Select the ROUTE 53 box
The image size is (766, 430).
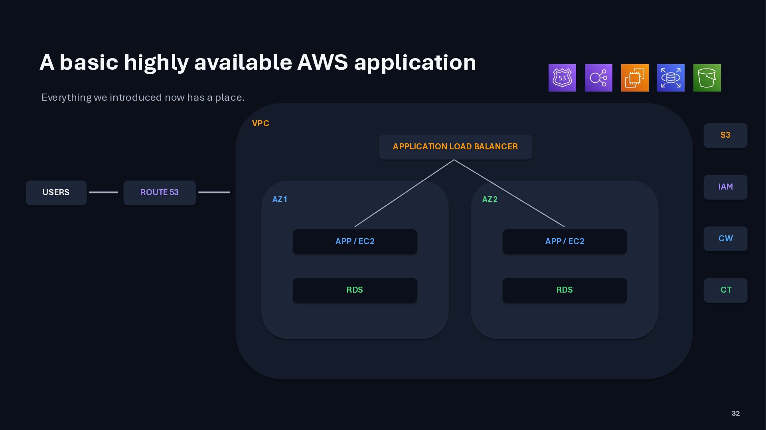click(x=160, y=193)
